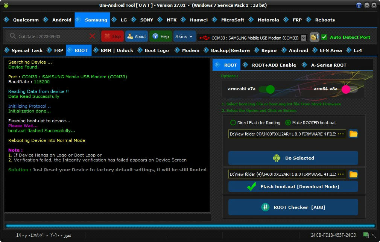The width and height of the screenshot is (380, 242).
Task: Click the info icon in title bar
Action: pyautogui.click(x=359, y=5)
